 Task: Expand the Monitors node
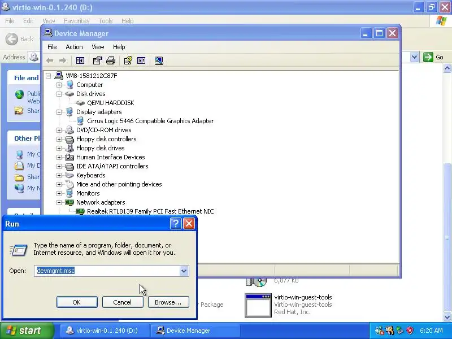tap(59, 193)
